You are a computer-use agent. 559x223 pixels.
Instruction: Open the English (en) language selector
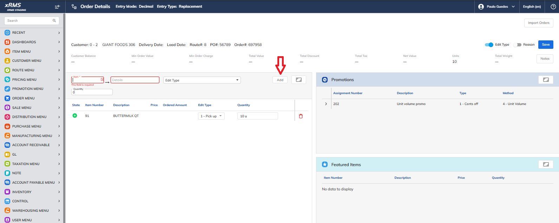[532, 7]
